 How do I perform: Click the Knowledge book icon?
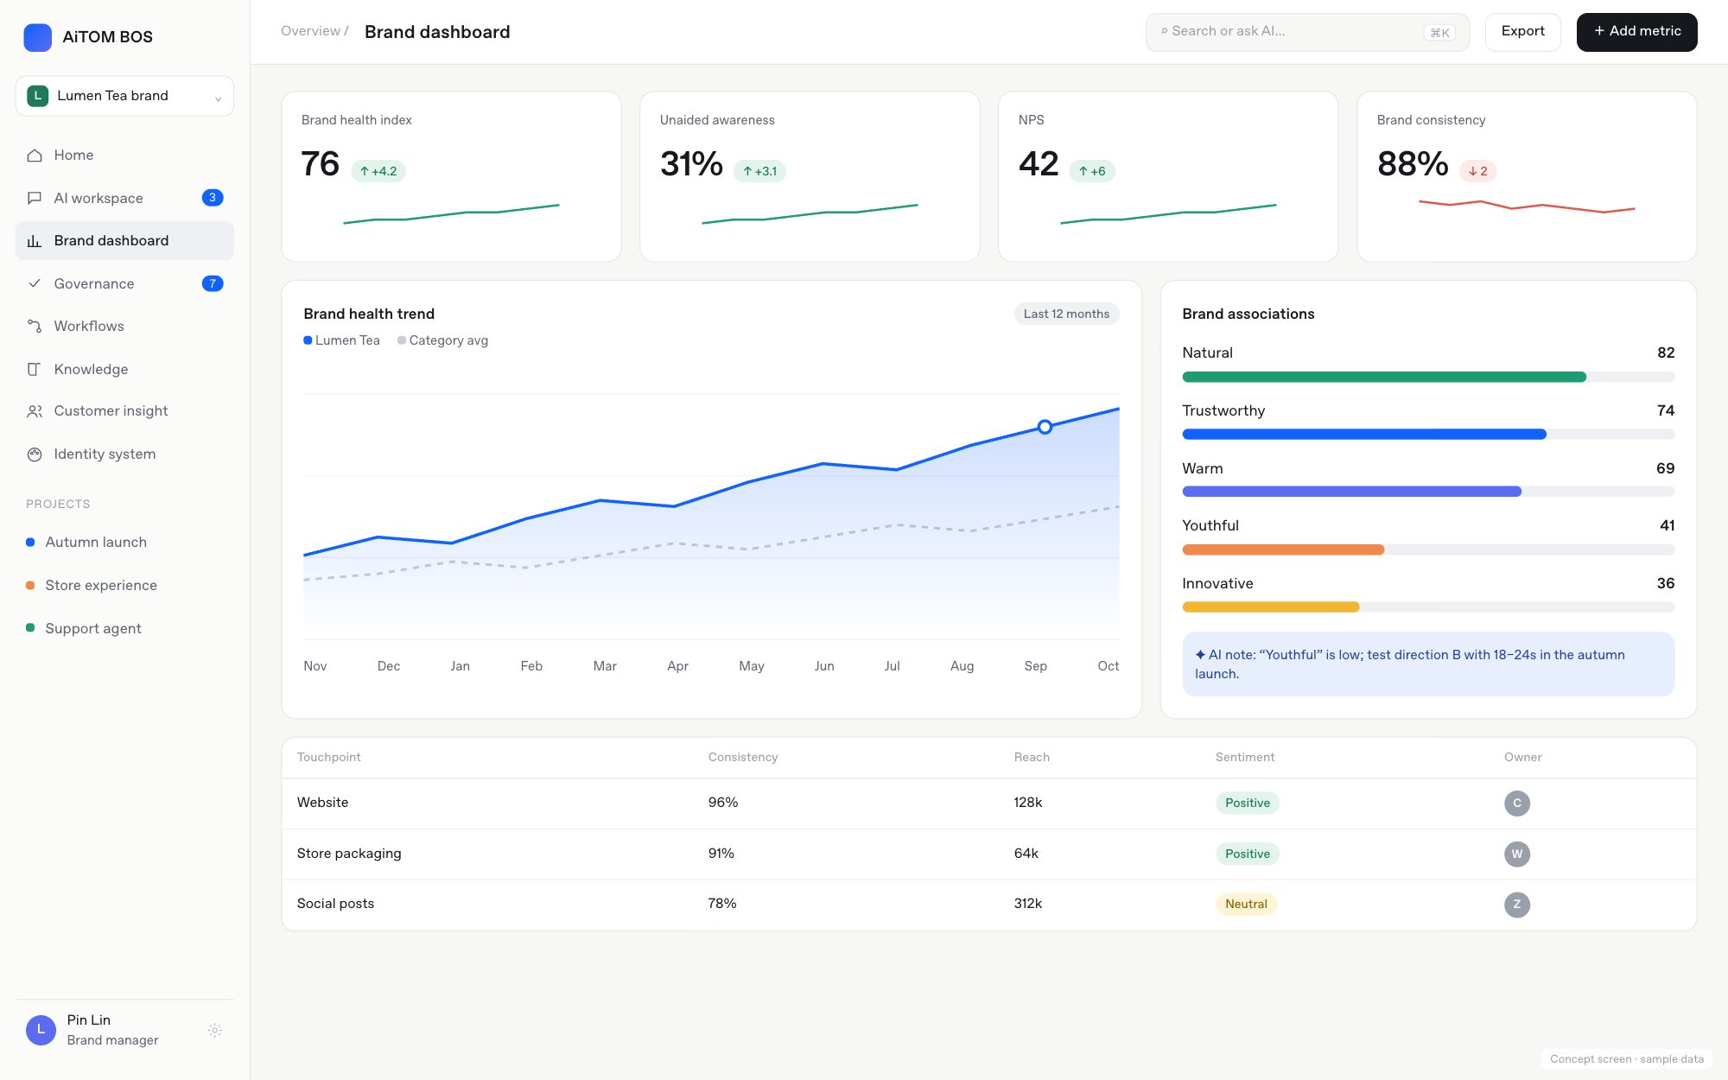(x=35, y=369)
